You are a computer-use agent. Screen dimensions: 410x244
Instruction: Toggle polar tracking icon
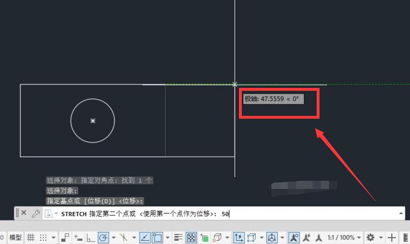(103, 238)
